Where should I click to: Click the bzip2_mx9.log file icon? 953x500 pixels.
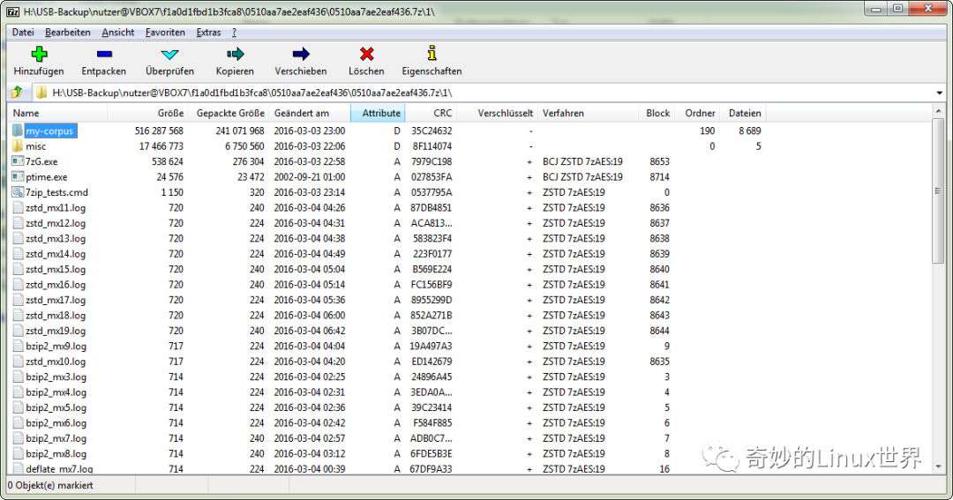pos(18,347)
